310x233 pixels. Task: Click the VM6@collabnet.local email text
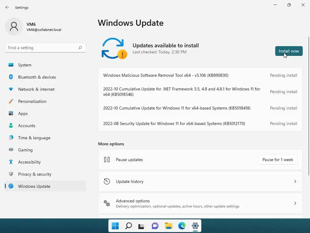click(x=44, y=30)
